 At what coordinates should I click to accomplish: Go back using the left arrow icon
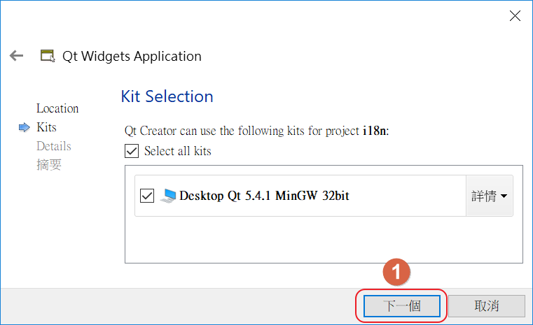[x=16, y=56]
